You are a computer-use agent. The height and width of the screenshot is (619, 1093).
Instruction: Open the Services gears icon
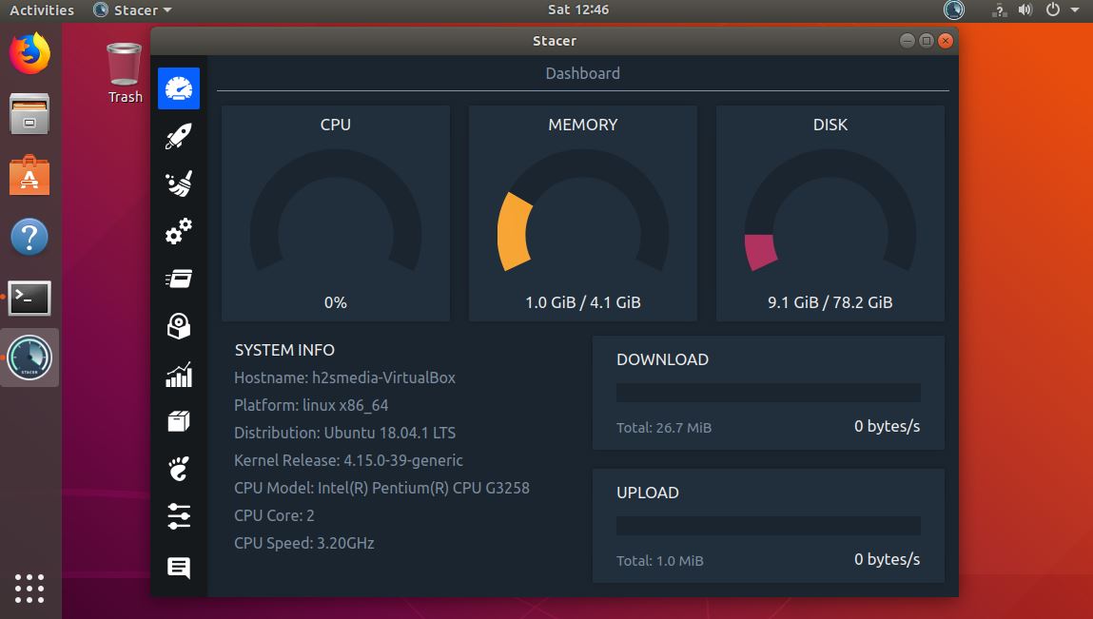click(178, 231)
